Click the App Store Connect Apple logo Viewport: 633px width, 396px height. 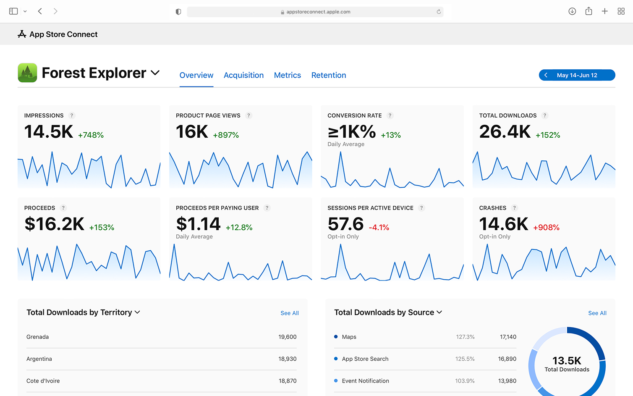[x=22, y=34]
